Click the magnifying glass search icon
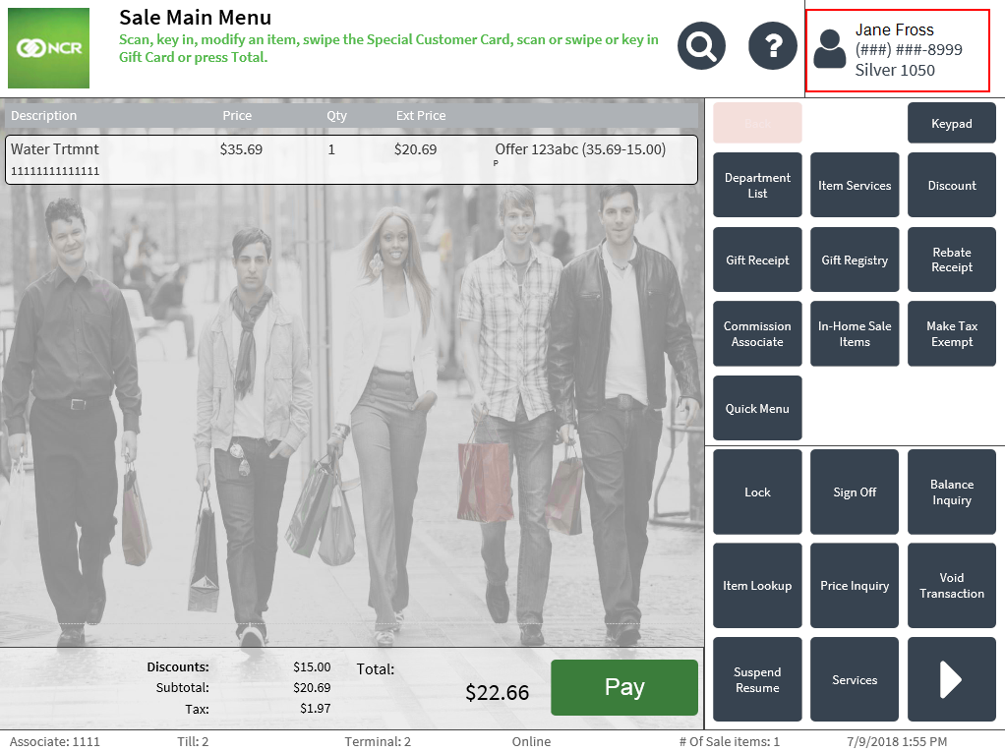The image size is (1005, 752). coord(701,46)
